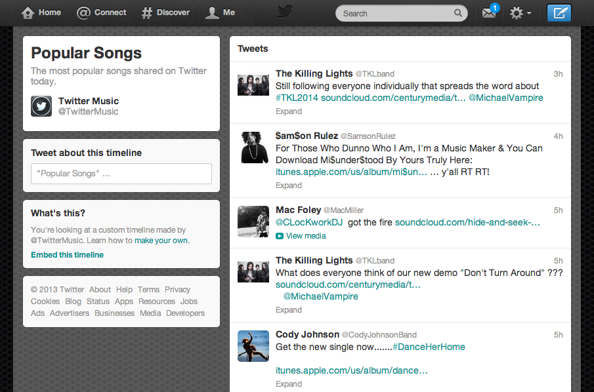Open the Developers footer link
This screenshot has width=594, height=392.
[185, 313]
